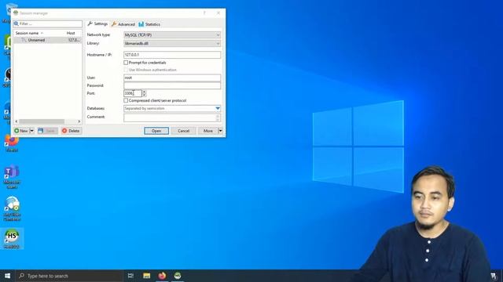Open Task View in the taskbar
This screenshot has height=282, width=503.
[130, 276]
